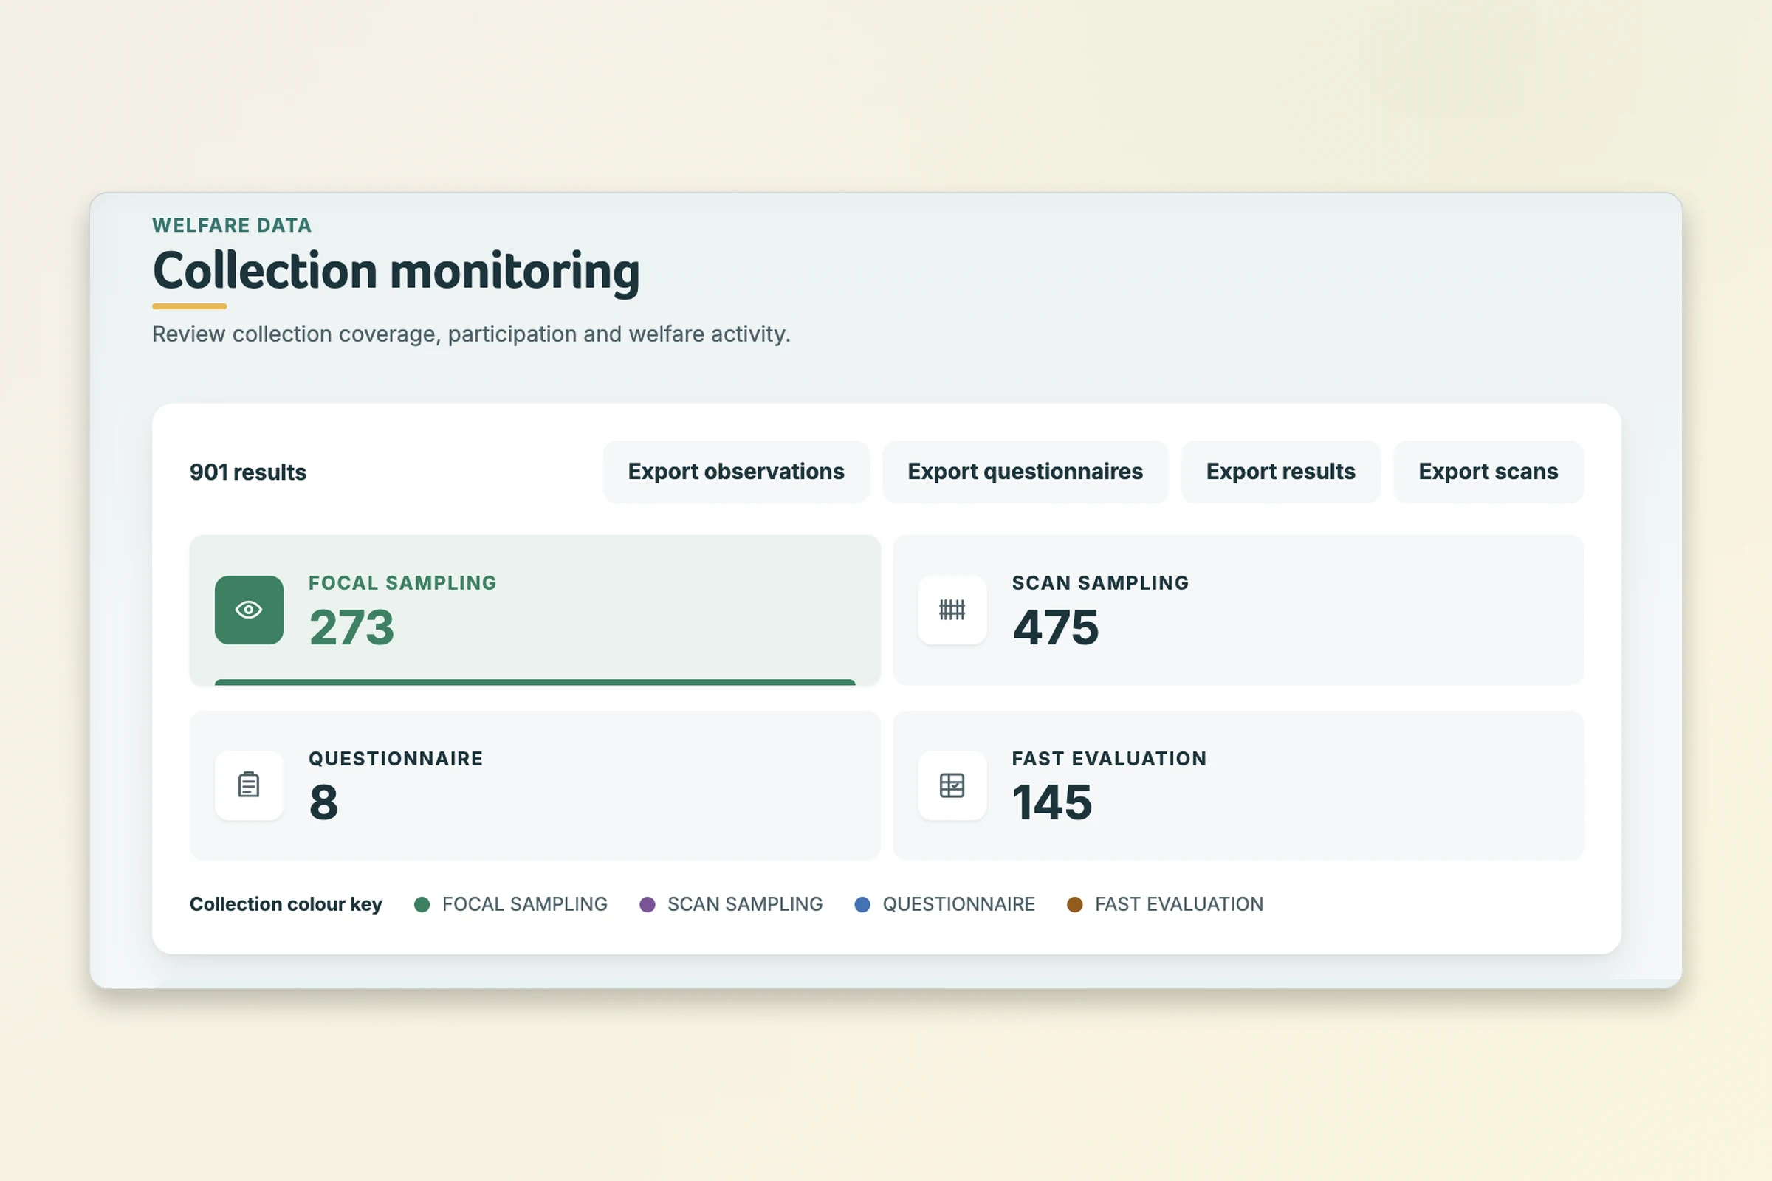Viewport: 1772px width, 1181px height.
Task: Click the Collection colour key label
Action: click(286, 903)
